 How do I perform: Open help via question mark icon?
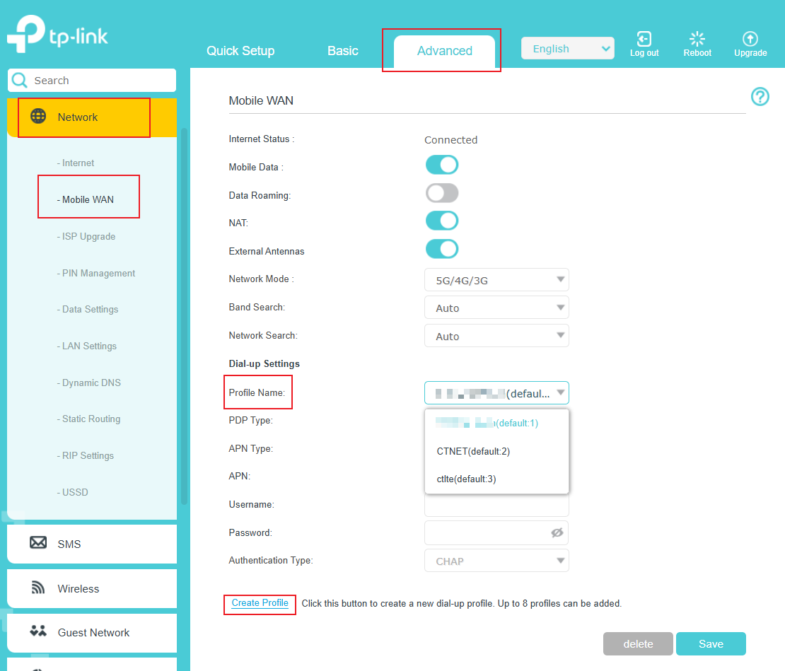(x=760, y=97)
